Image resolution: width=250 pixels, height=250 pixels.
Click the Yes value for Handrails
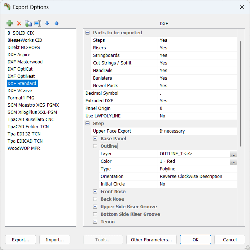197,71
